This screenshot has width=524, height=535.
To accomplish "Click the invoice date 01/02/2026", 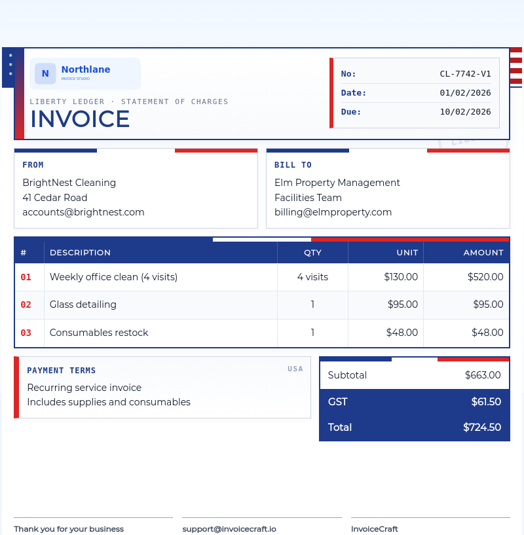I will tap(465, 93).
